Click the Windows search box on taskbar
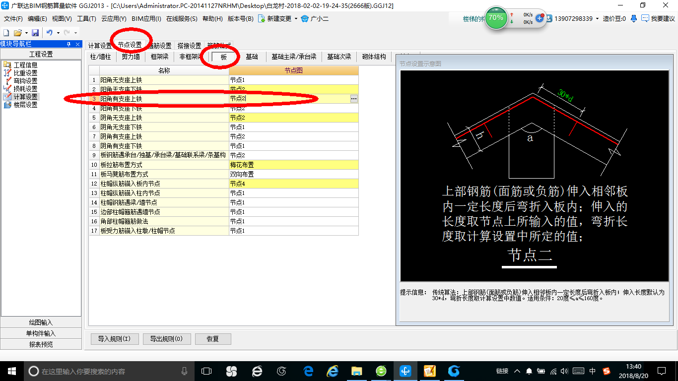This screenshot has height=381, width=678. point(109,371)
